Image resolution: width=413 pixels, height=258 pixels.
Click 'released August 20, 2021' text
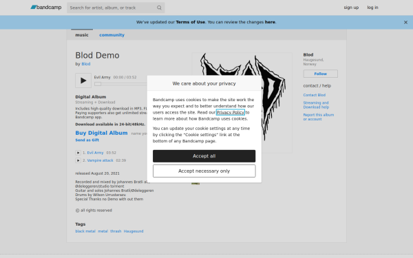[x=97, y=173]
